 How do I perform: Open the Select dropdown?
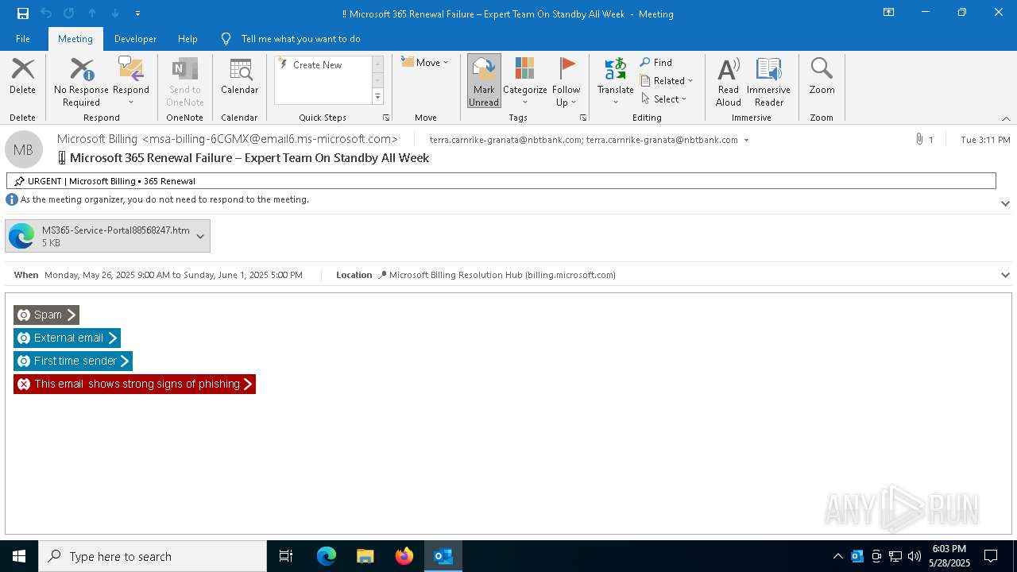[664, 99]
